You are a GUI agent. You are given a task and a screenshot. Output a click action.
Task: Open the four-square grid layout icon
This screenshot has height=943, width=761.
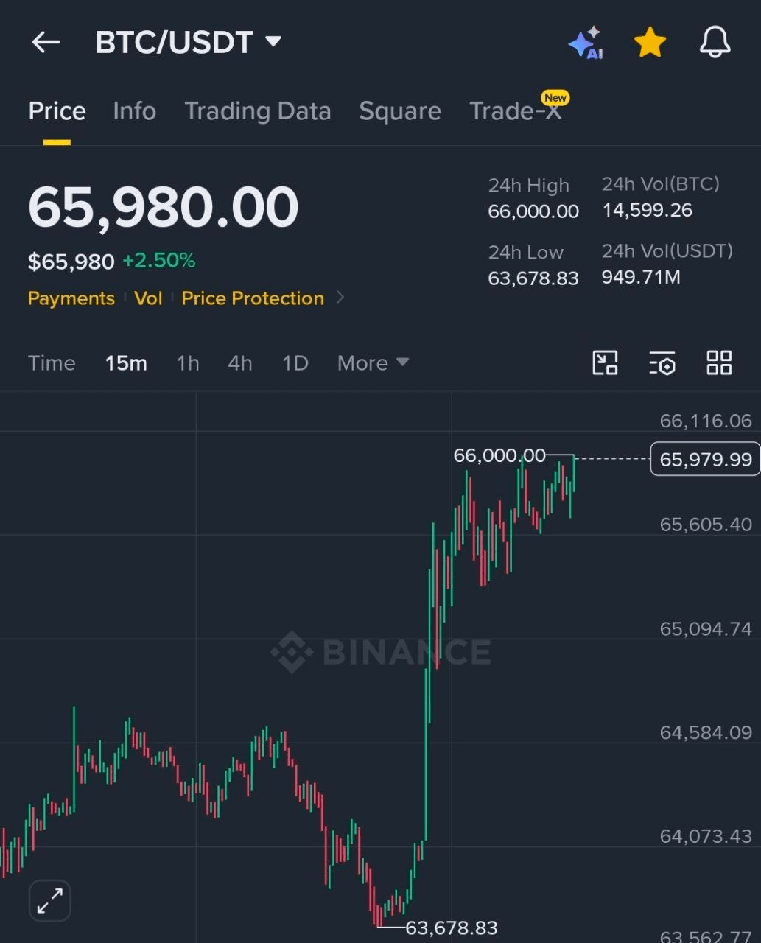719,363
